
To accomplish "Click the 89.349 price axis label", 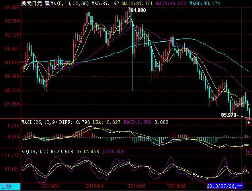I will pos(12,76).
